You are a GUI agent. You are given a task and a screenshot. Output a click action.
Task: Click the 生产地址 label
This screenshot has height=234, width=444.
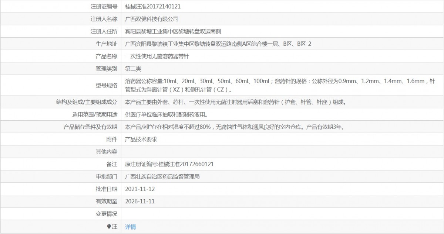point(107,44)
